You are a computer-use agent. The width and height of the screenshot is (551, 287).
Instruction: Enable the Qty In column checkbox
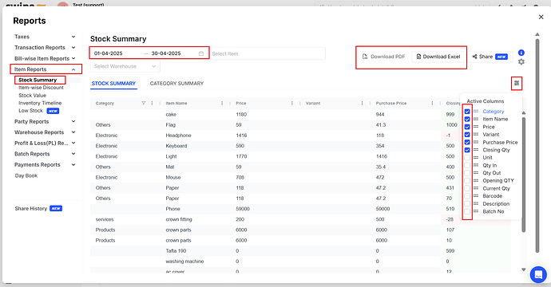pyautogui.click(x=467, y=166)
